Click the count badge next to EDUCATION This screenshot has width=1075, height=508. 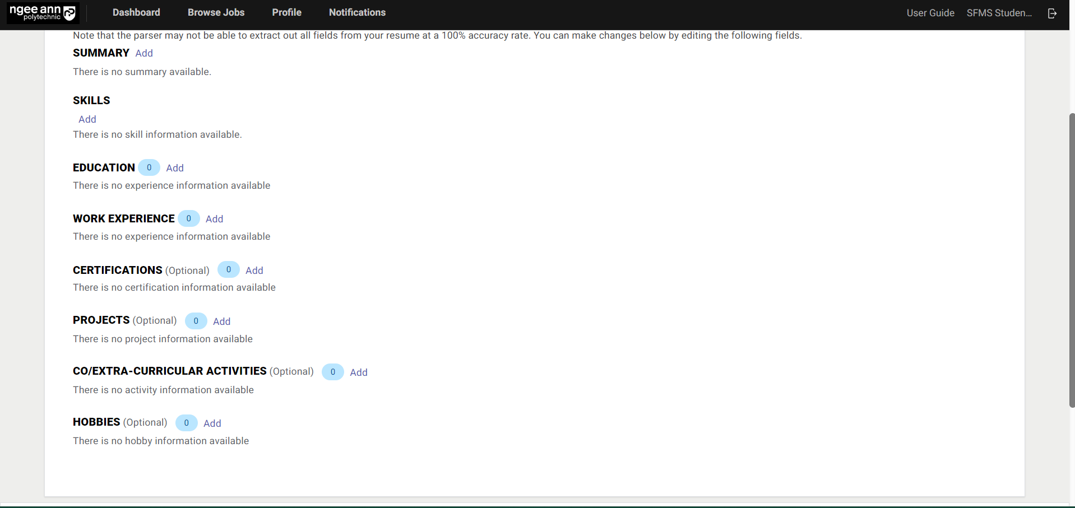[x=149, y=167]
